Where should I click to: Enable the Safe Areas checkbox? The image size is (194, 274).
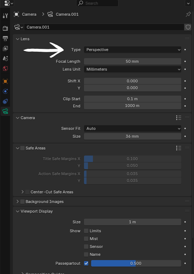click(22, 148)
